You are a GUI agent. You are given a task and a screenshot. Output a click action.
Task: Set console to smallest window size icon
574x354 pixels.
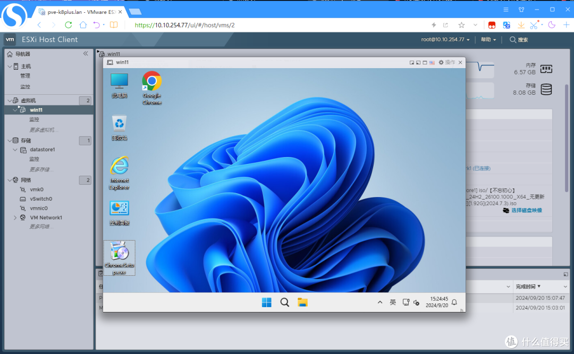(x=412, y=63)
